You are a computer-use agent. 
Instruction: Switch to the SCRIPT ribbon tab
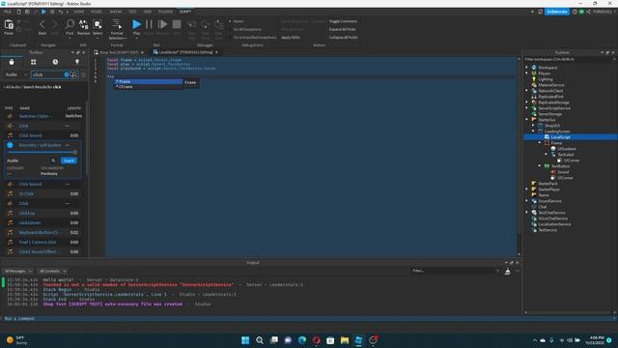click(x=185, y=12)
